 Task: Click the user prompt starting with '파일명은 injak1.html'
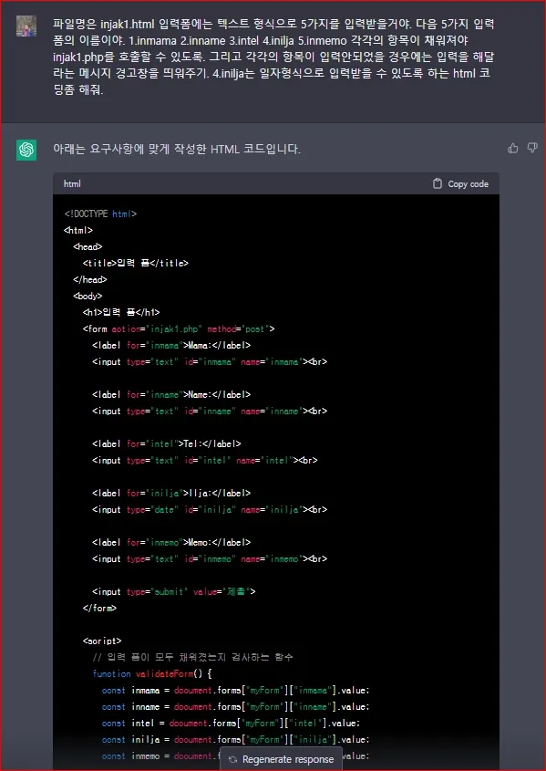pos(274,57)
